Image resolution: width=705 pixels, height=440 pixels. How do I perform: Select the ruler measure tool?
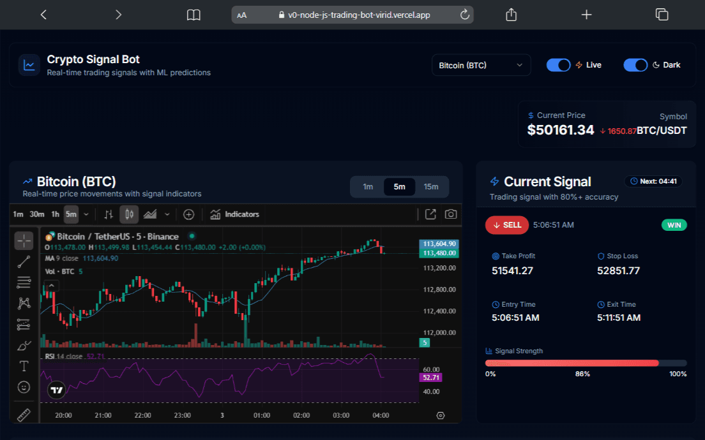click(x=24, y=415)
